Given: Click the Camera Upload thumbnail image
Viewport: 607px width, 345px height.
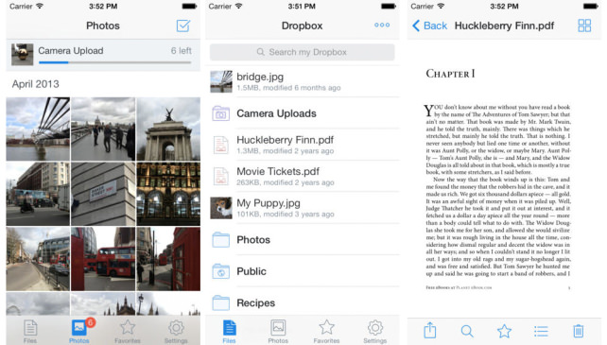Looking at the screenshot, I should tap(22, 55).
